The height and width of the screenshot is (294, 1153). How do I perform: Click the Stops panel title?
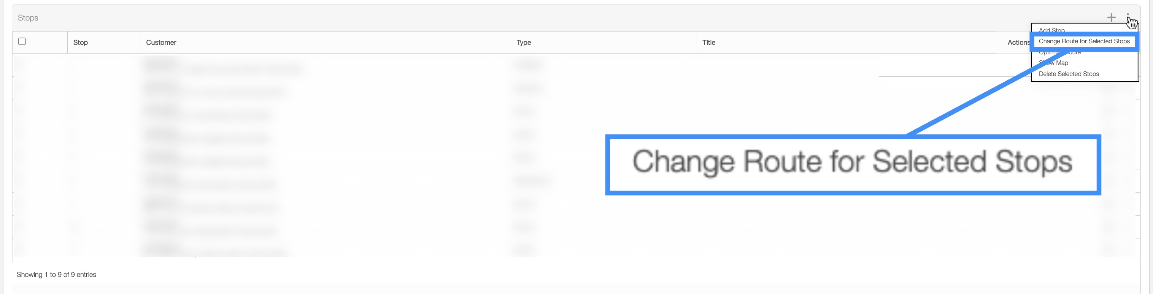pyautogui.click(x=28, y=18)
